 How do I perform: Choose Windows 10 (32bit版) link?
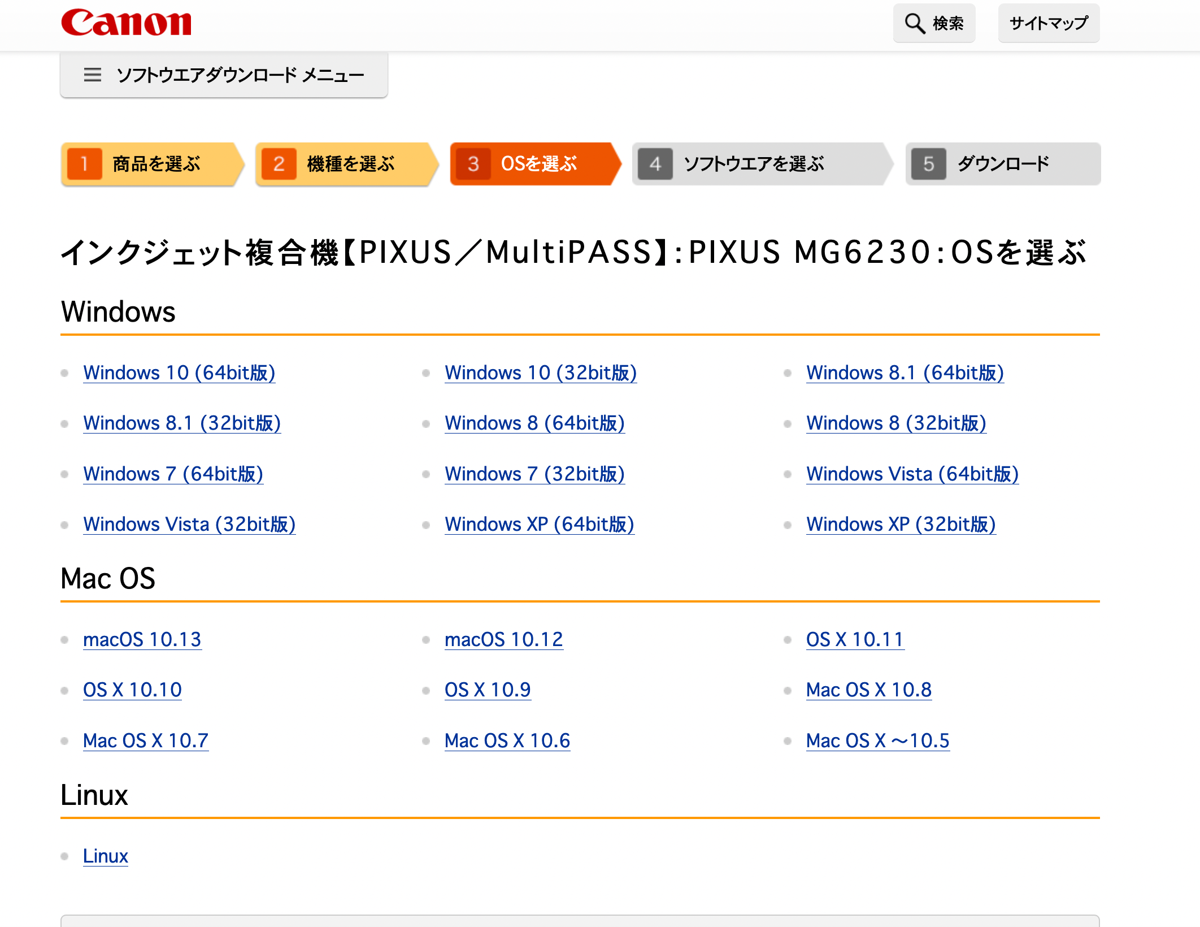click(541, 373)
